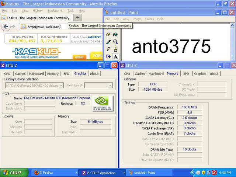Select the Brush tool in Paint
Viewport: 236px width, 177px height.
click(x=115, y=49)
